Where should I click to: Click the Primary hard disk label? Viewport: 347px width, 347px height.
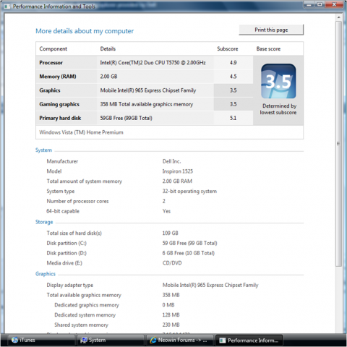tap(60, 118)
